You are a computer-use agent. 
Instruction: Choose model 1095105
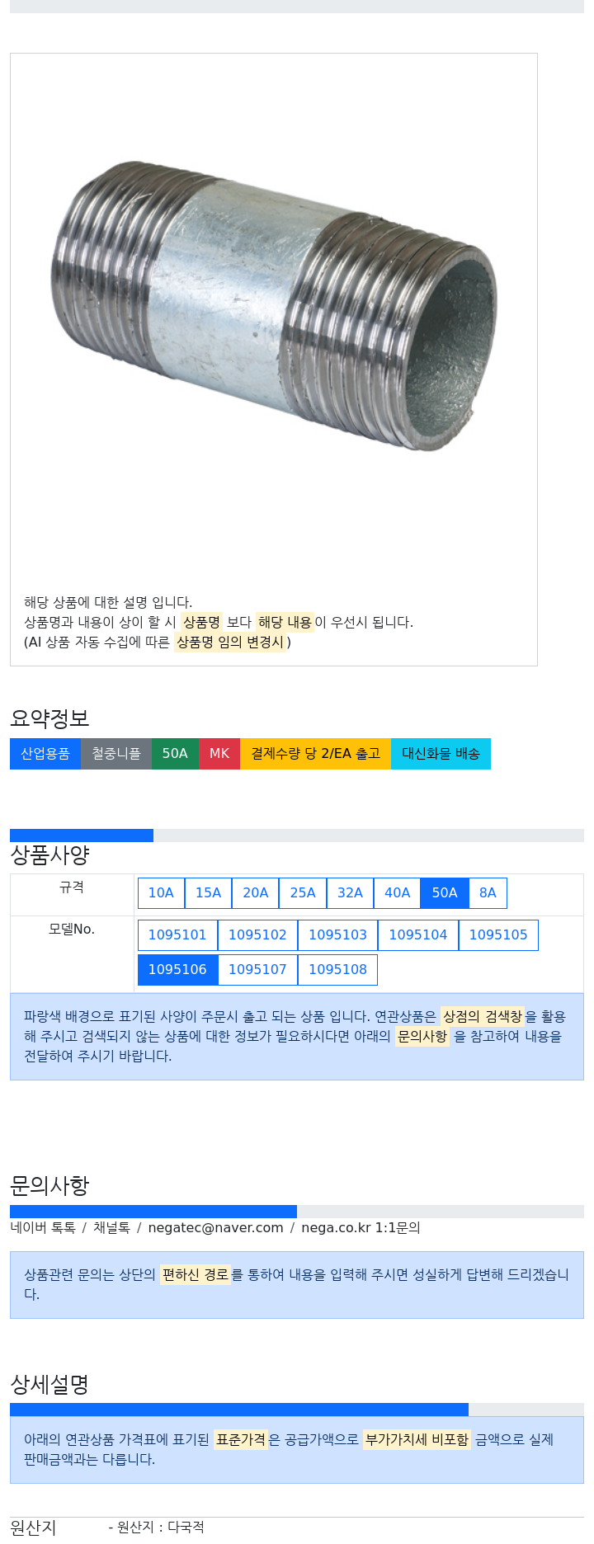point(498,935)
